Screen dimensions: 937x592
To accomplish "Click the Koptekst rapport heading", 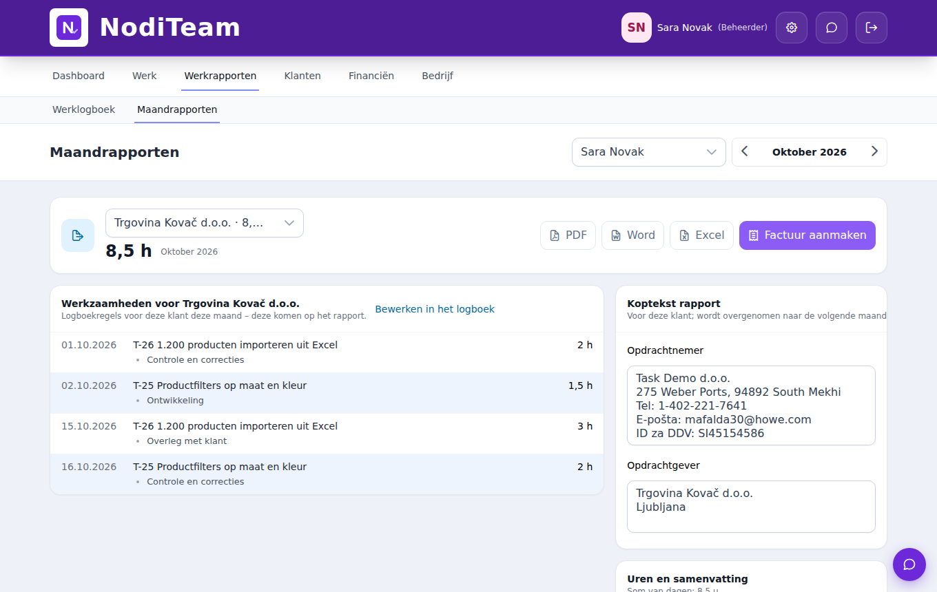I will tap(674, 304).
